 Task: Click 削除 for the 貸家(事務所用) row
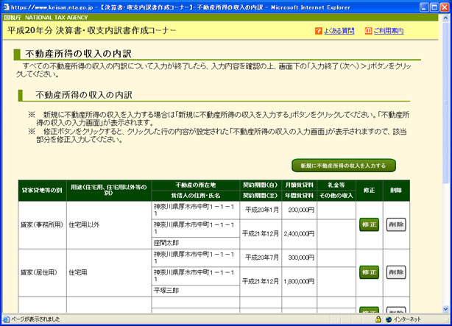pos(395,224)
